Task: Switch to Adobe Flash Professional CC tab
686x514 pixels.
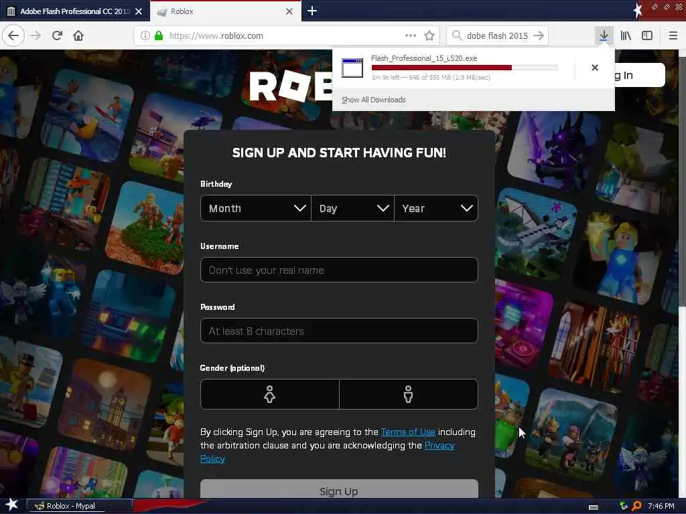Action: click(x=74, y=11)
